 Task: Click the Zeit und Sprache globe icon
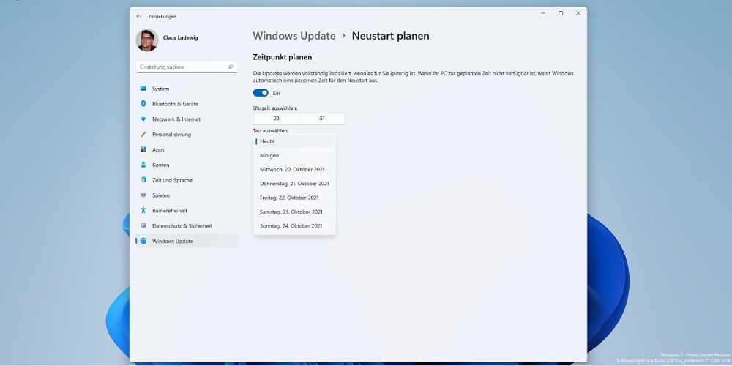[143, 180]
